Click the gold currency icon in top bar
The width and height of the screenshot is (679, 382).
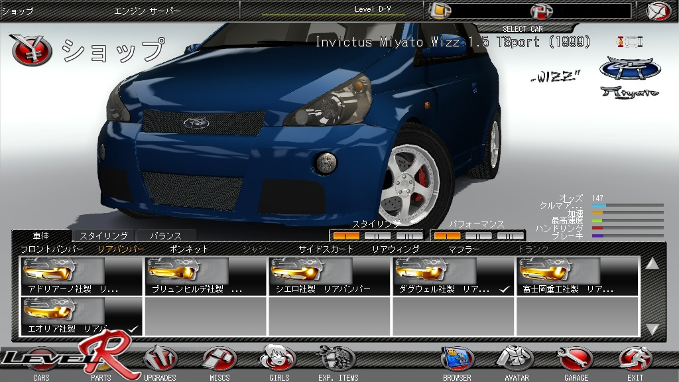click(440, 11)
